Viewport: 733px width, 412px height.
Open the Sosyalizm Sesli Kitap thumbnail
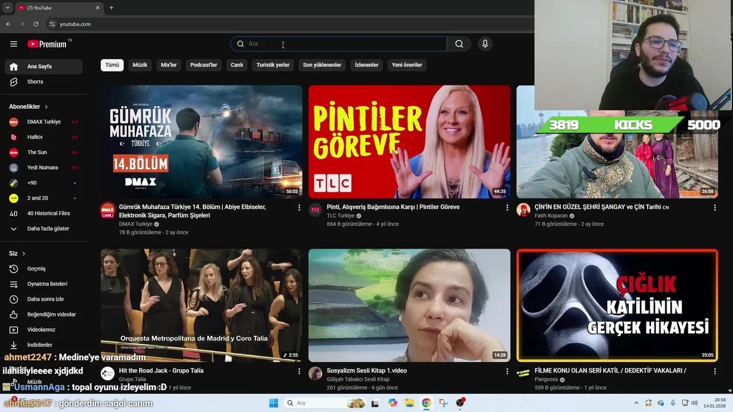point(409,305)
